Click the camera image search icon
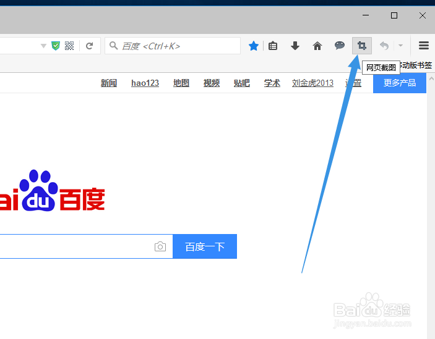Image resolution: width=435 pixels, height=339 pixels. pos(160,246)
